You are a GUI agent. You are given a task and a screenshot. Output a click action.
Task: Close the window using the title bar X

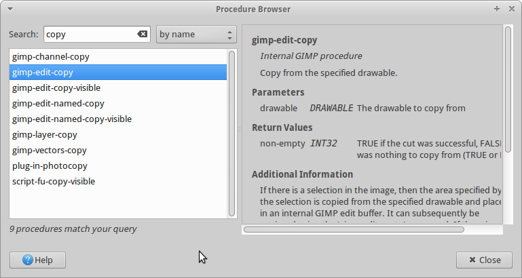coord(512,9)
